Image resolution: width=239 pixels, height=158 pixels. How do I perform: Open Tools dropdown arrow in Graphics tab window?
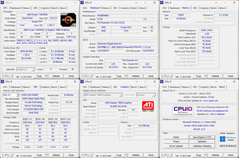126,155
